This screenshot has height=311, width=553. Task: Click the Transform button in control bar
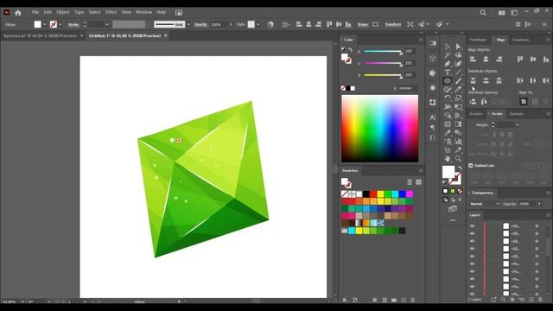(393, 24)
